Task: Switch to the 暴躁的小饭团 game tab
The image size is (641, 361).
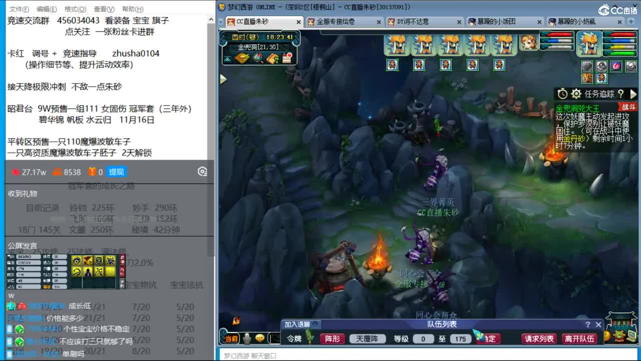Action: click(504, 22)
